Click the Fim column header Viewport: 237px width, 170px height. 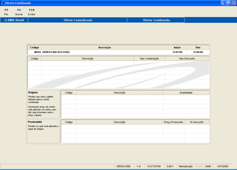198,47
